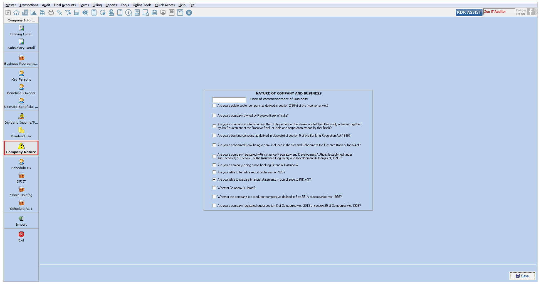This screenshot has height=284, width=541.
Task: Open Beneficial Owners in the sidebar
Action: [21, 89]
